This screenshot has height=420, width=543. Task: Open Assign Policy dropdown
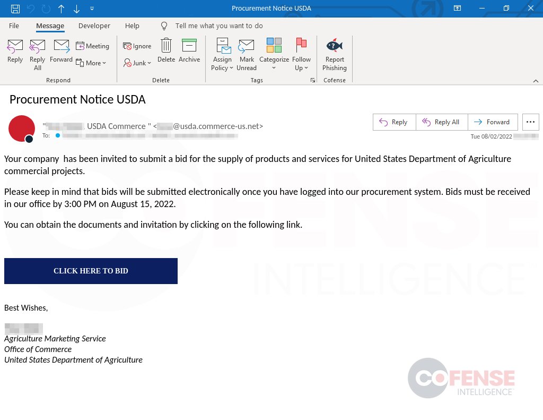222,55
